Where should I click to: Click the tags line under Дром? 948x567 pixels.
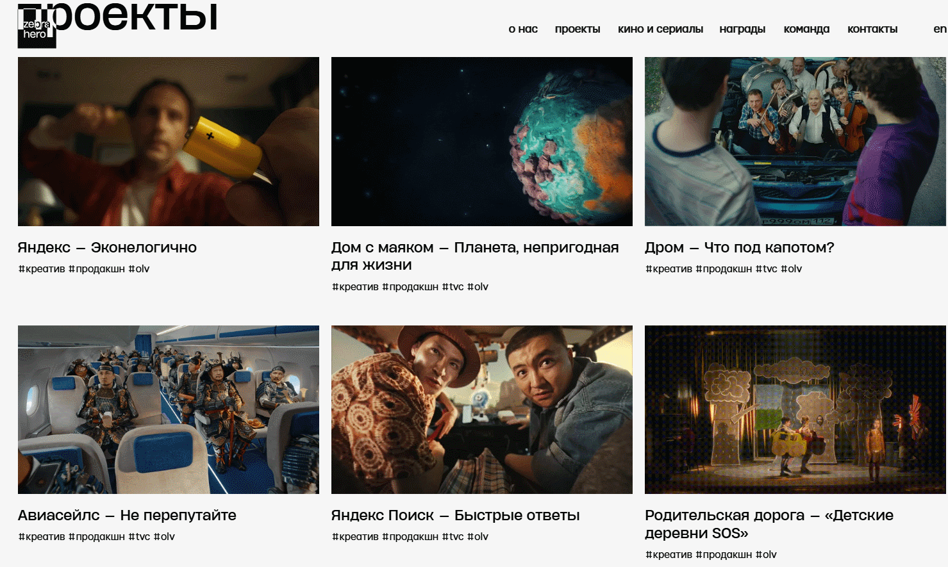tap(724, 269)
